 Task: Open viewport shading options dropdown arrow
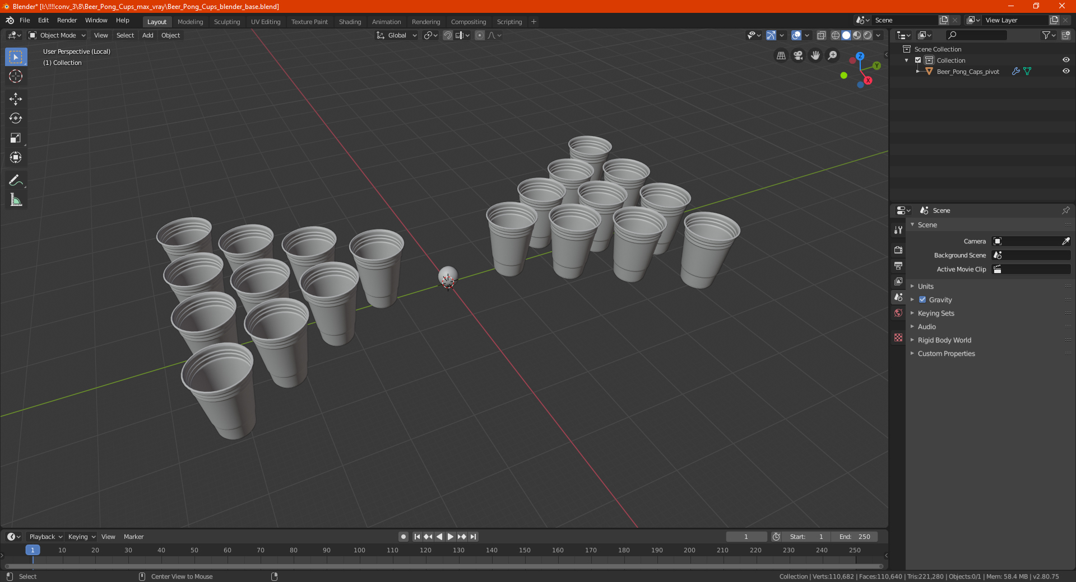[878, 35]
